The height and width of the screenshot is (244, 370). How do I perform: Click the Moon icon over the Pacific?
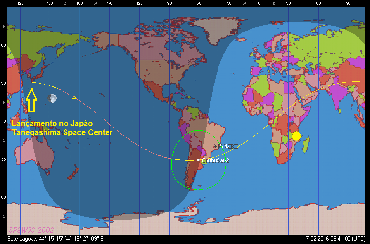coord(53,98)
